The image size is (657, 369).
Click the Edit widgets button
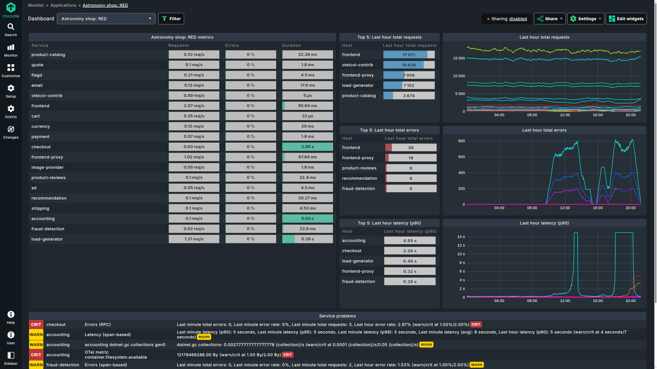[x=626, y=19]
